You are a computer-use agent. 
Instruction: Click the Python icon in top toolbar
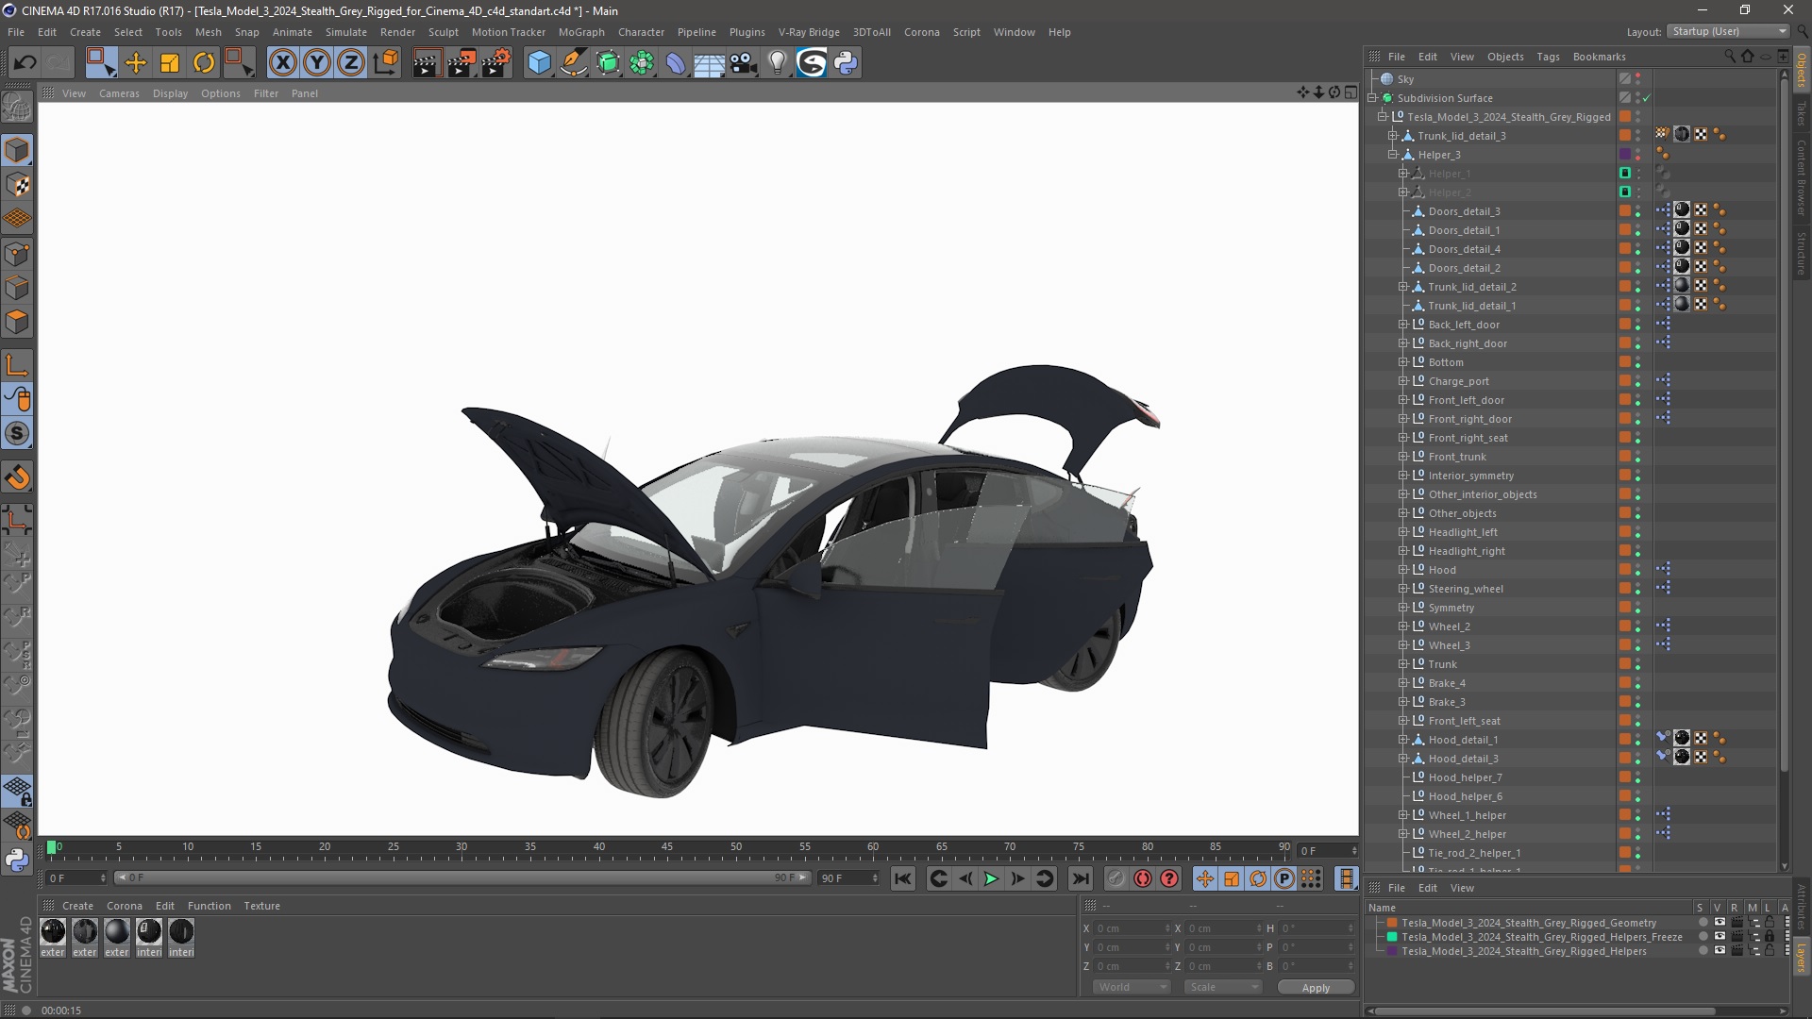846,63
